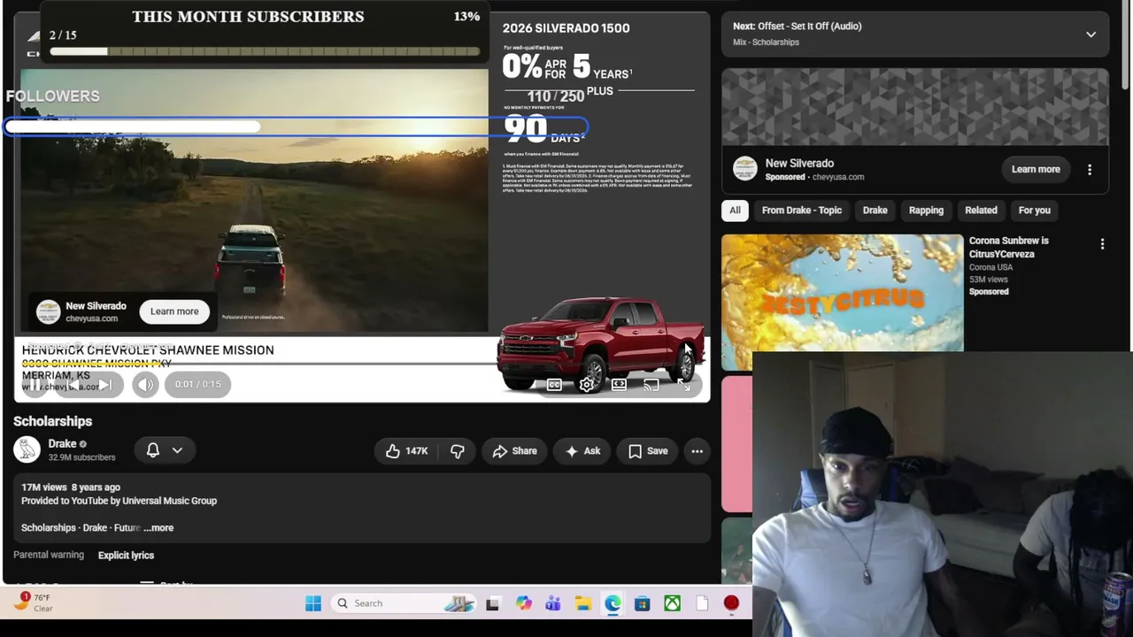
Task: Open the blank document taskbar icon
Action: click(x=702, y=603)
